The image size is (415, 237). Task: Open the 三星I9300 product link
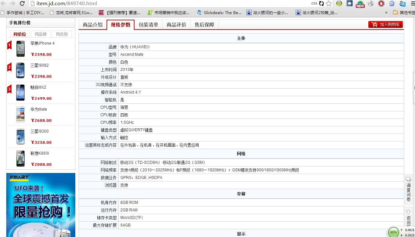[x=39, y=131]
